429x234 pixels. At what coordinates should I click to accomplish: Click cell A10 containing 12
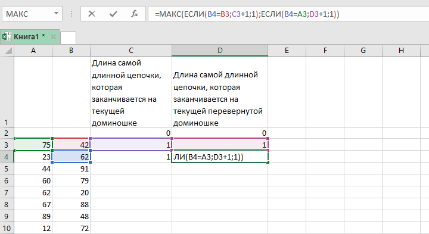pos(33,228)
